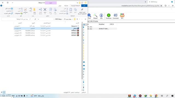Click the Pin to Quick access icon

click(x=82, y=10)
